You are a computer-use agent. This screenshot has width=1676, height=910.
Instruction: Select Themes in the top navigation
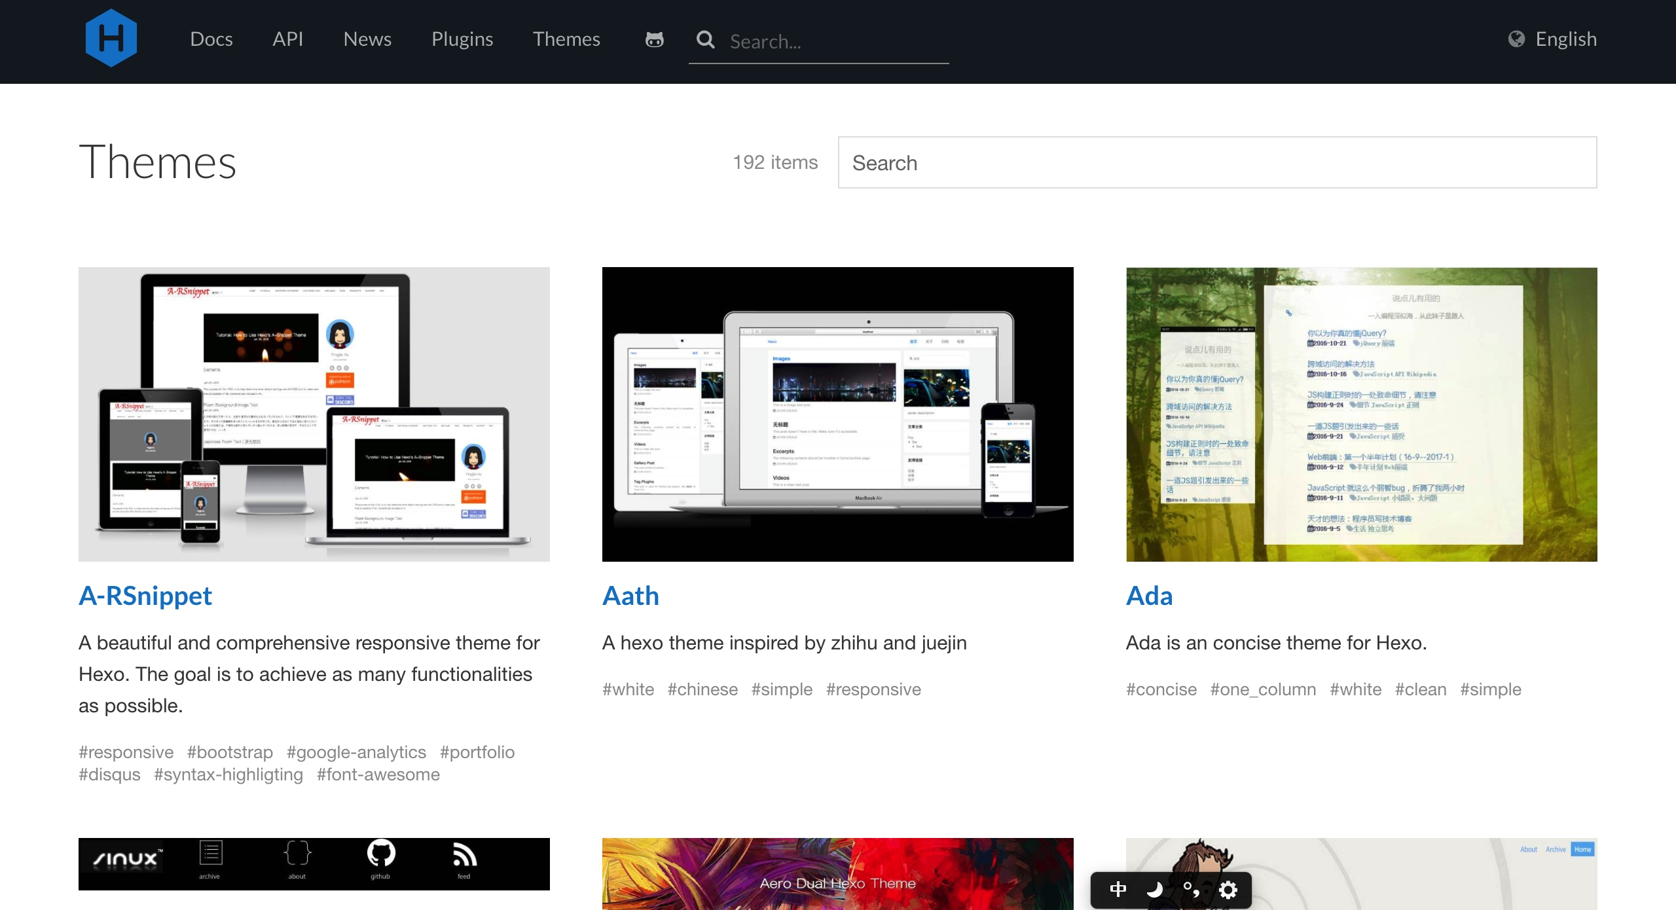pos(566,39)
